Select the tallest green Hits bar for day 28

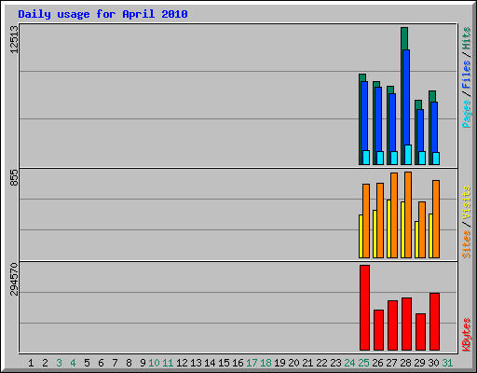pos(404,38)
